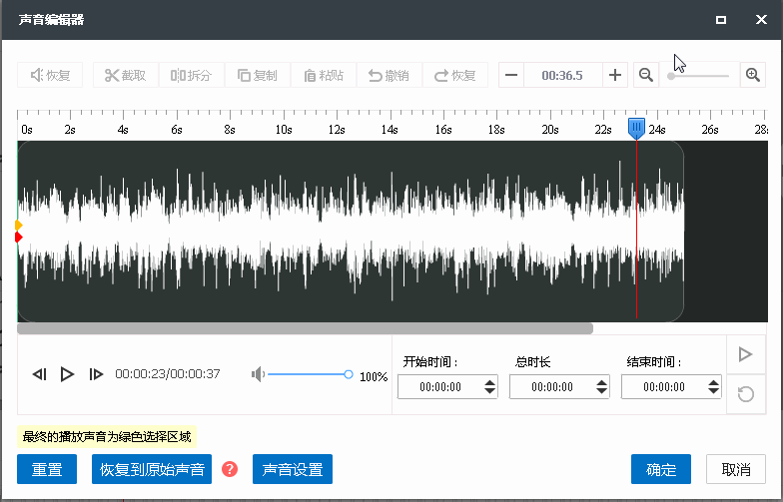The image size is (783, 502).
Task: Click the horizontal waveform scrollbar
Action: click(306, 329)
